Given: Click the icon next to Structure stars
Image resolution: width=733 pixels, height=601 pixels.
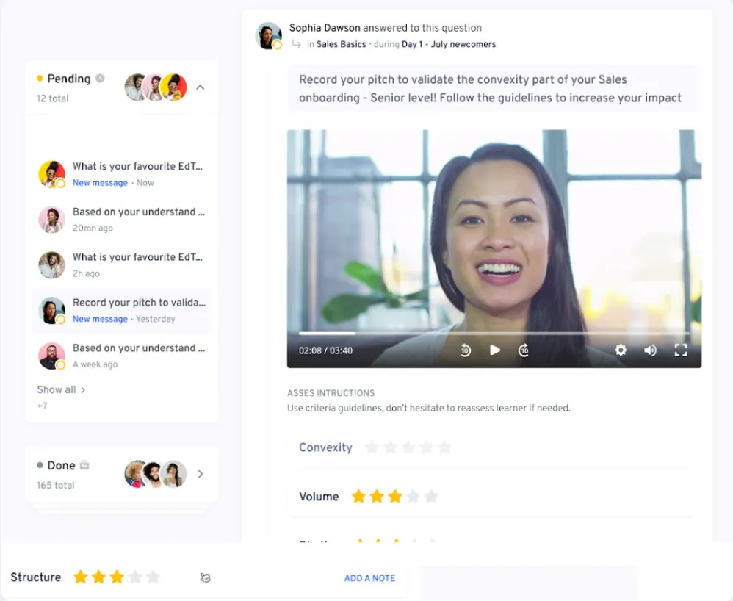Looking at the screenshot, I should point(205,577).
